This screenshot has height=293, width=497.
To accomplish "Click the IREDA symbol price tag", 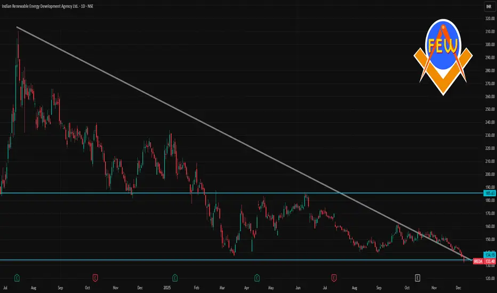I will 478,262.
